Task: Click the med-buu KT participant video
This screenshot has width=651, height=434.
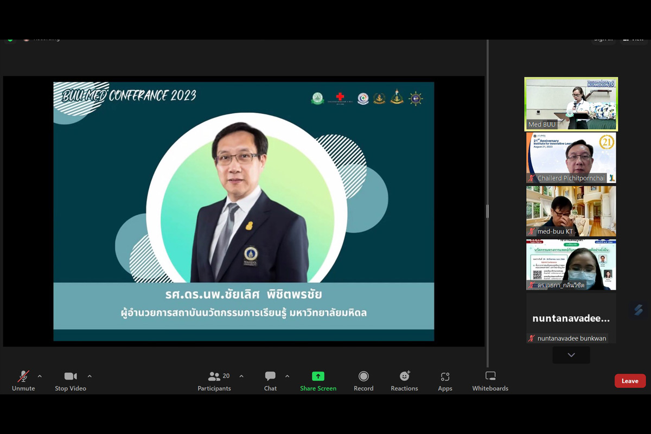Action: (571, 210)
